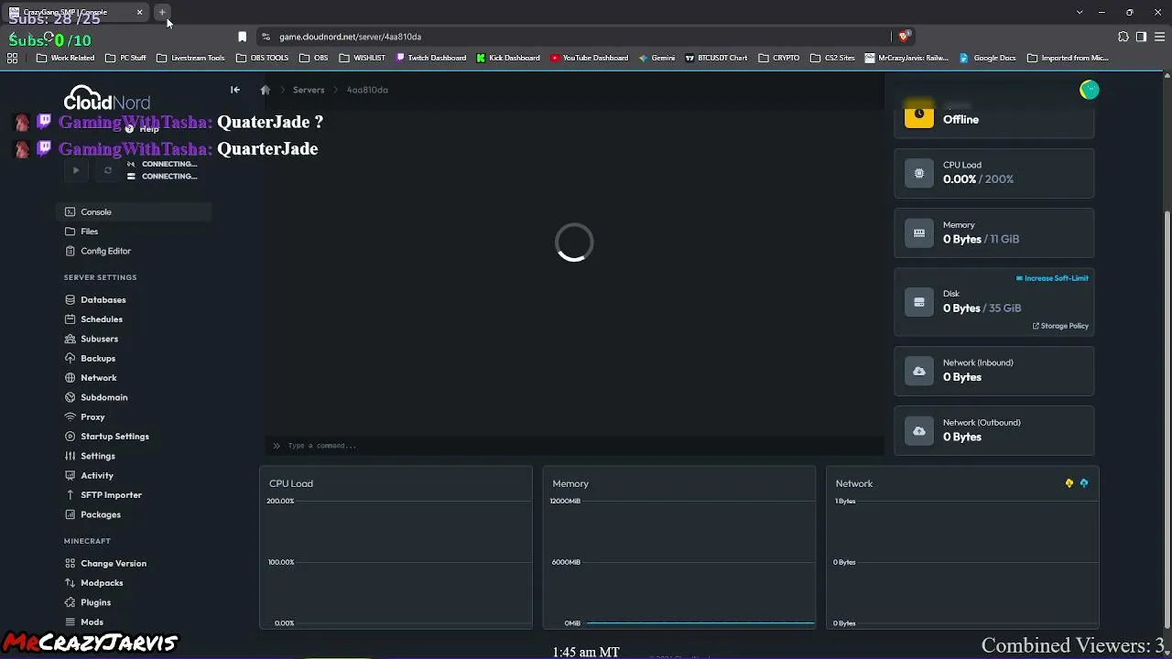Viewport: 1172px width, 659px height.
Task: Click the Schedules calendar icon
Action: click(x=71, y=319)
